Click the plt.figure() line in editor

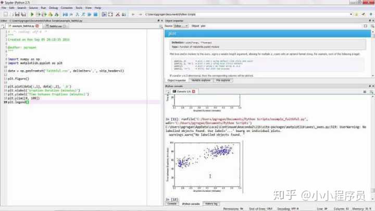point(18,79)
